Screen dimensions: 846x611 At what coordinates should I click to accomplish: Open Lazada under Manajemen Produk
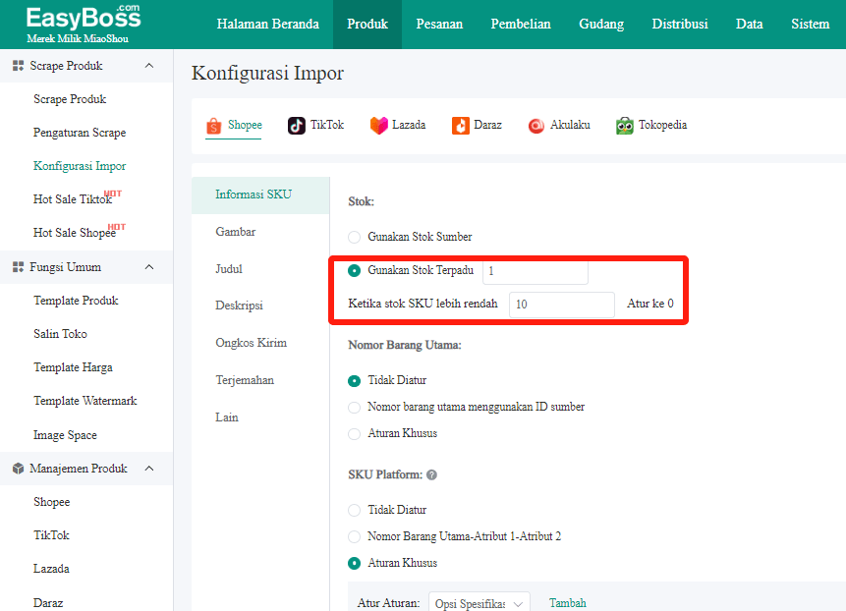coord(52,569)
